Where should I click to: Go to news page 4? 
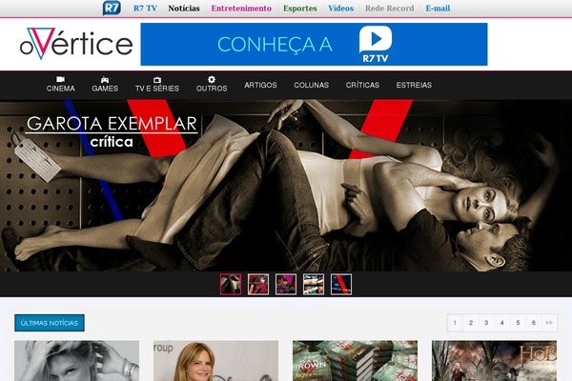tap(502, 323)
